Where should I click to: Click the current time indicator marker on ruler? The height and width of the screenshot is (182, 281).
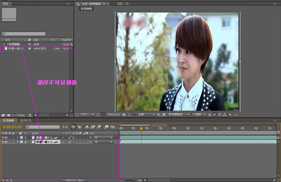(x=141, y=129)
